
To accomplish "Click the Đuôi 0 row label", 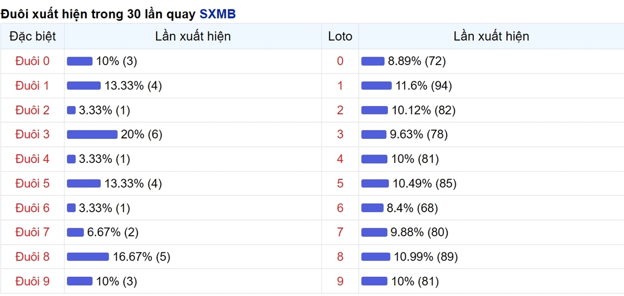I will click(x=32, y=61).
